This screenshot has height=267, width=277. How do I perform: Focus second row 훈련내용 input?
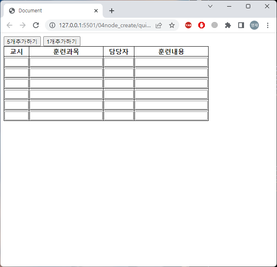(171, 73)
